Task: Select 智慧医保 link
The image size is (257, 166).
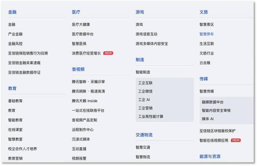Action: click(x=79, y=44)
